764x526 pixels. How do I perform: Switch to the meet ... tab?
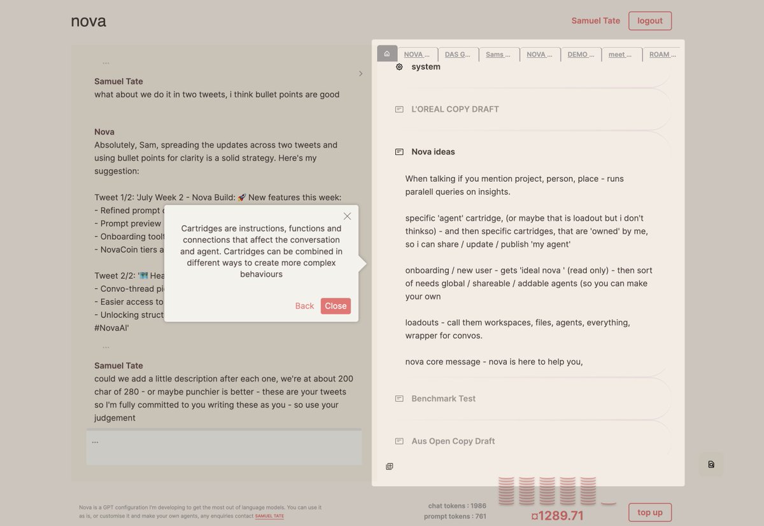click(621, 55)
